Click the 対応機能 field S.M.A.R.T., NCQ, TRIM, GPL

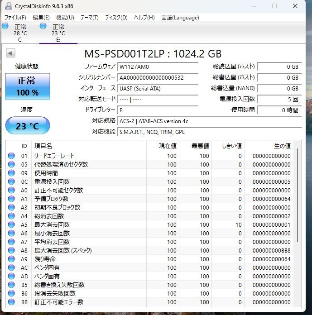(210, 132)
